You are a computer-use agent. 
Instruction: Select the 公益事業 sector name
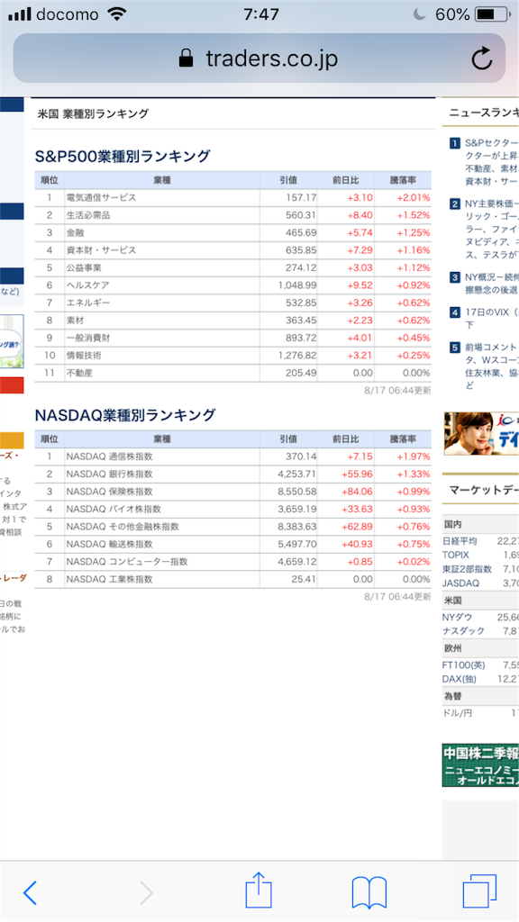(84, 268)
